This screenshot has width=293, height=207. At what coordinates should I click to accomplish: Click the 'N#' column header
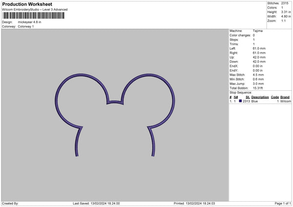pos(236,97)
